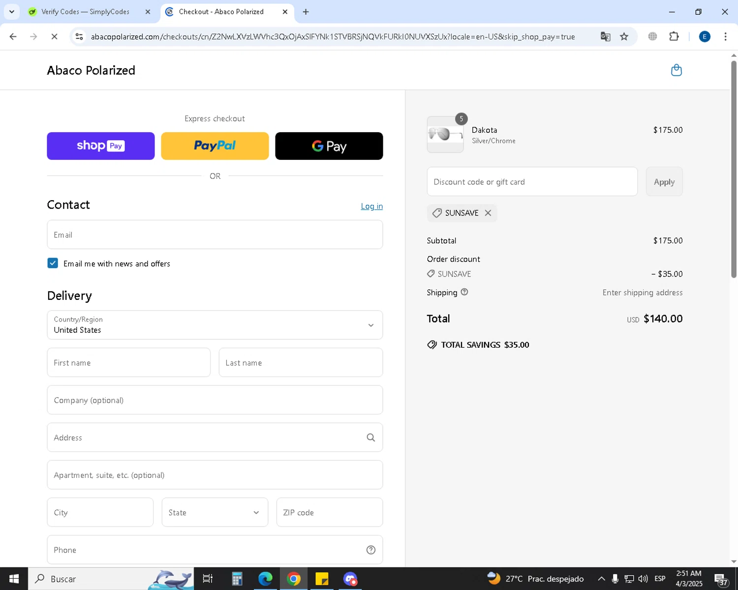The image size is (738, 590).
Task: Launch Calculator from the taskbar
Action: coord(237,579)
